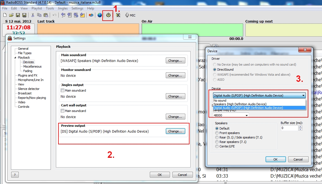
Task: Click the Save As floppy icon
Action: pyautogui.click(x=24, y=15)
